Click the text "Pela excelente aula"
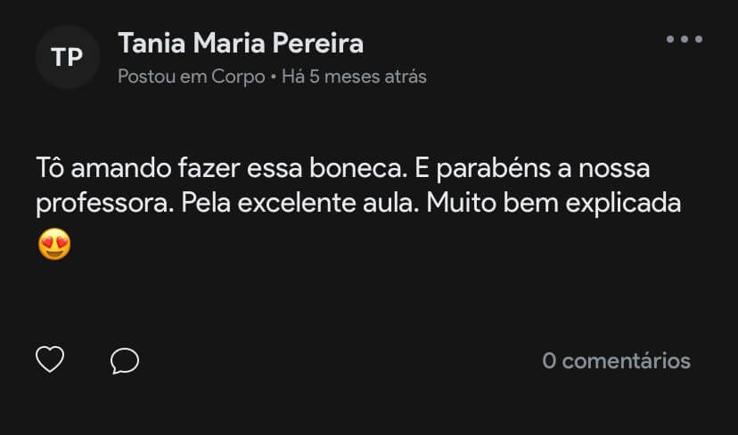738x435 pixels. (299, 203)
